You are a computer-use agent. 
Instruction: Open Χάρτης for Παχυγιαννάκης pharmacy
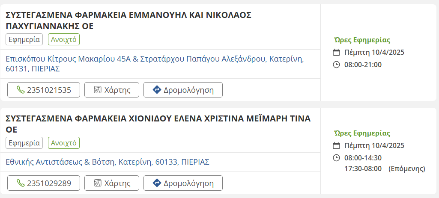pos(112,90)
